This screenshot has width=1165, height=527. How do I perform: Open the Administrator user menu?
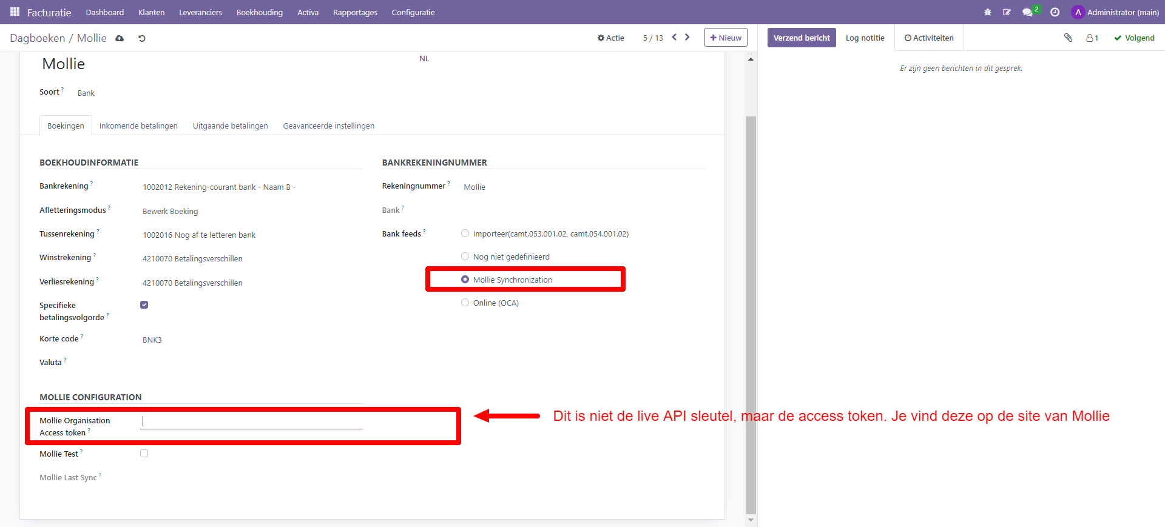[x=1115, y=12]
